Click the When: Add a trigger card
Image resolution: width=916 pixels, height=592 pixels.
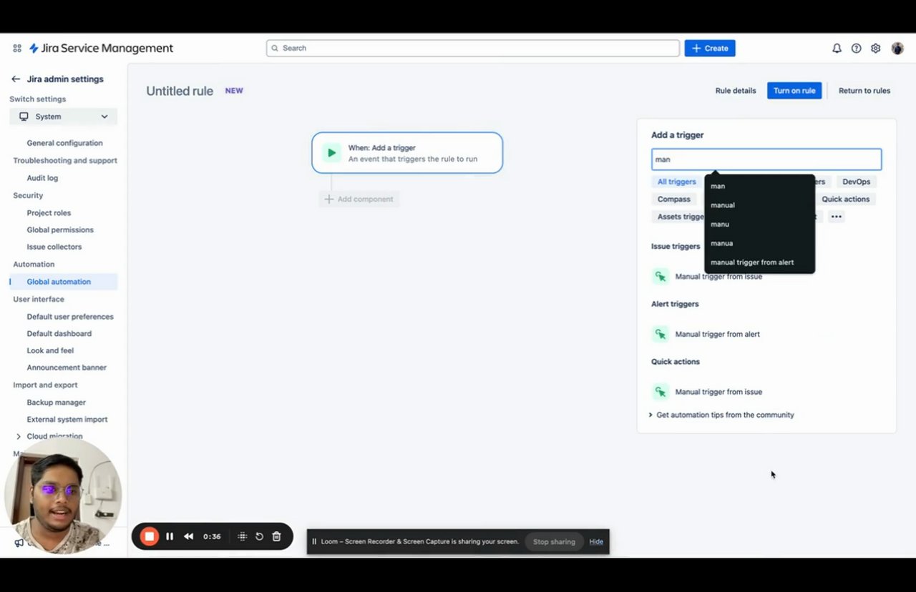point(407,152)
